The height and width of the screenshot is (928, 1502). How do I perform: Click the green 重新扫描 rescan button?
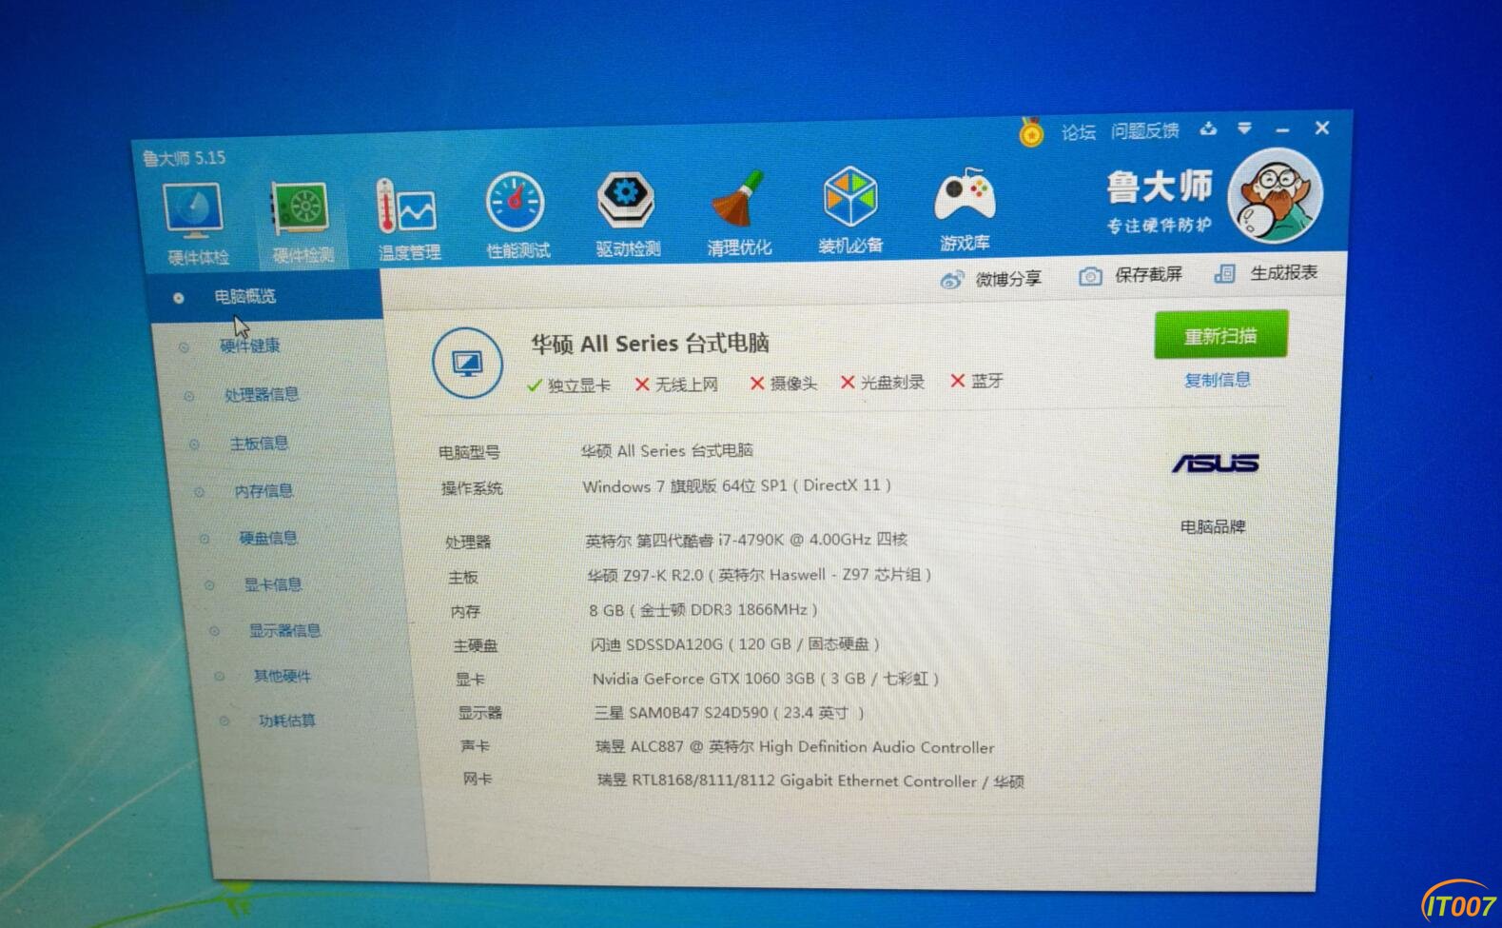click(x=1221, y=335)
